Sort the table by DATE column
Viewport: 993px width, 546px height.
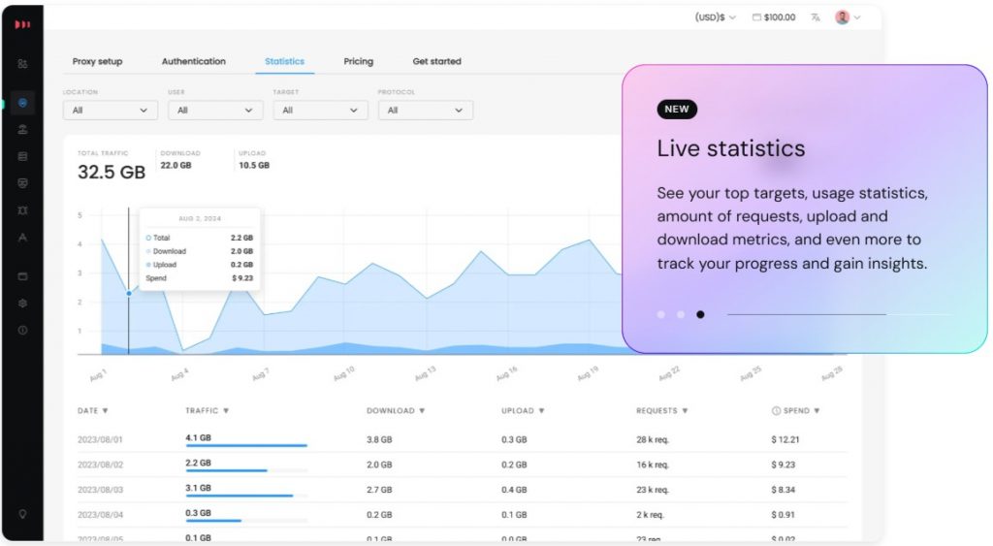(92, 411)
